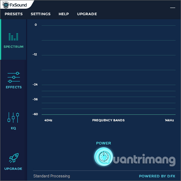Click the -24 dB scale label
The image size is (181, 181).
(x=35, y=84)
